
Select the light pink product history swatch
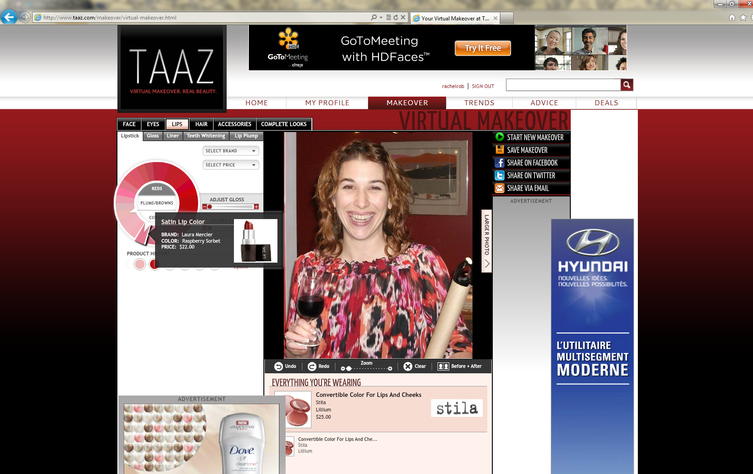click(140, 264)
